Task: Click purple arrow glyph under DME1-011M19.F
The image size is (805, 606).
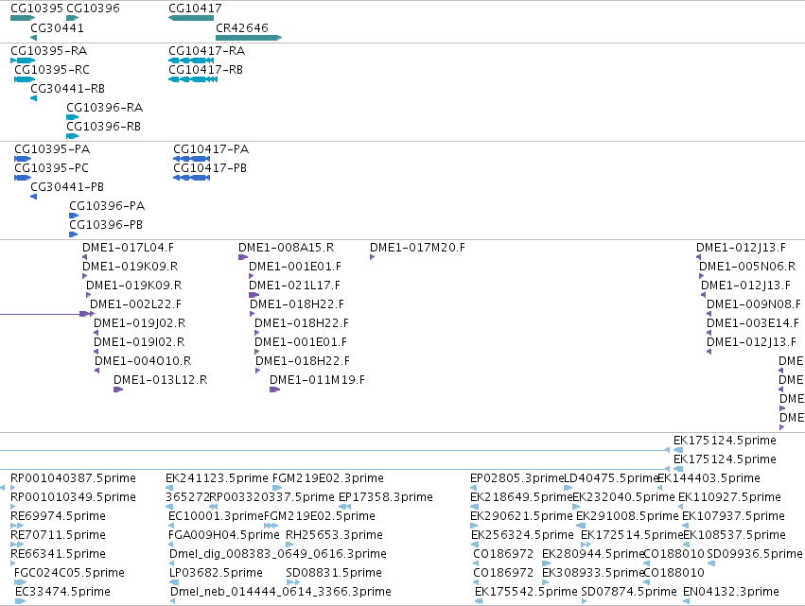Action: [274, 390]
